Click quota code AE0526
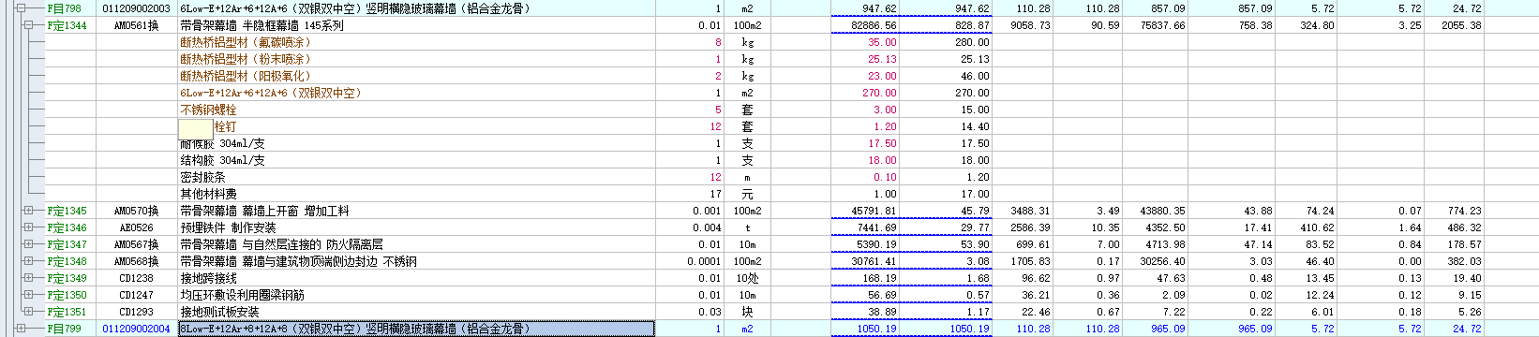Image resolution: width=1539 pixels, height=337 pixels. pyautogui.click(x=137, y=227)
